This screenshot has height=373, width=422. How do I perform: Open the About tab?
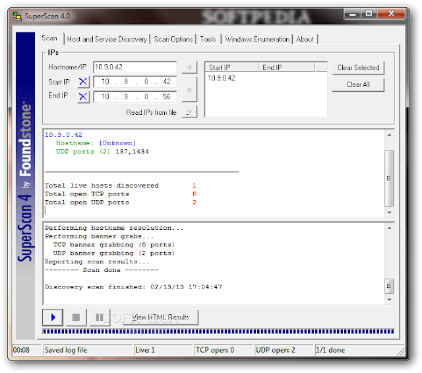pyautogui.click(x=305, y=40)
